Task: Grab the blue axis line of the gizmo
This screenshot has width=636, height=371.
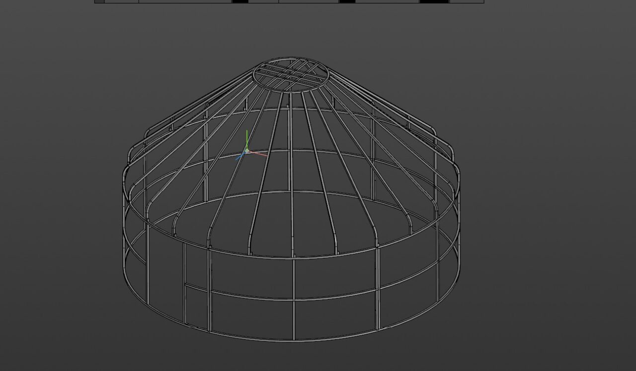Action: pyautogui.click(x=240, y=157)
